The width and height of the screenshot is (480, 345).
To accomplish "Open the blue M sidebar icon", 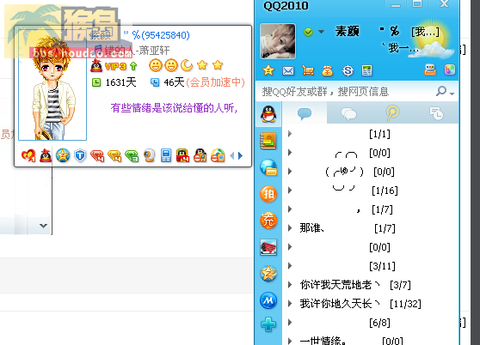I will click(x=268, y=300).
